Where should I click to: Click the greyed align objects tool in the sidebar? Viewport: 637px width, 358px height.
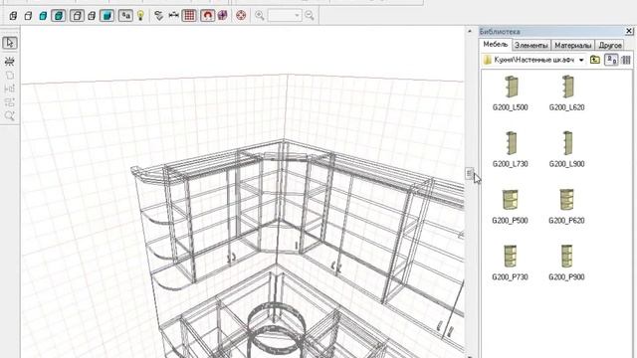pyautogui.click(x=10, y=89)
